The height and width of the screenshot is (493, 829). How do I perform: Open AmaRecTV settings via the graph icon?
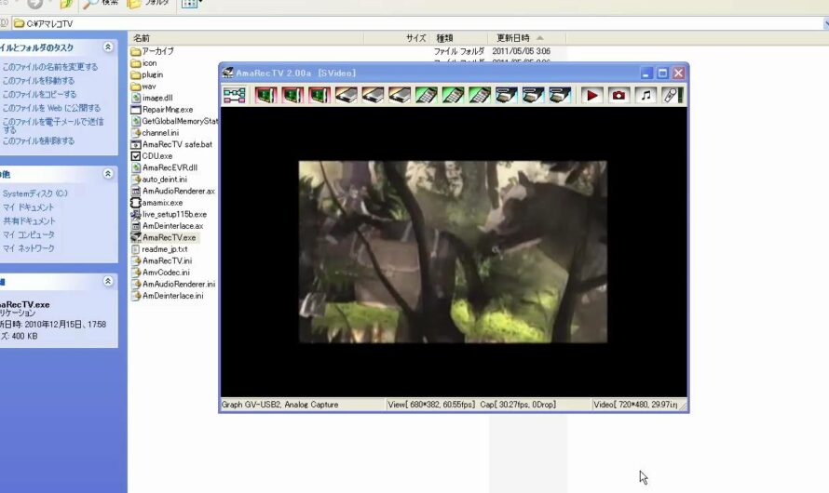point(234,95)
